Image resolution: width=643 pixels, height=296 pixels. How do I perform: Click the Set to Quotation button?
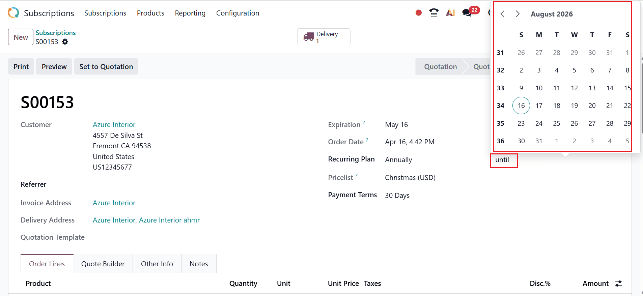click(x=106, y=66)
